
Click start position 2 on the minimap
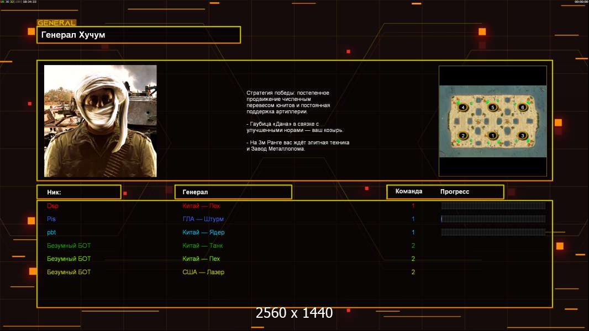coord(463,135)
